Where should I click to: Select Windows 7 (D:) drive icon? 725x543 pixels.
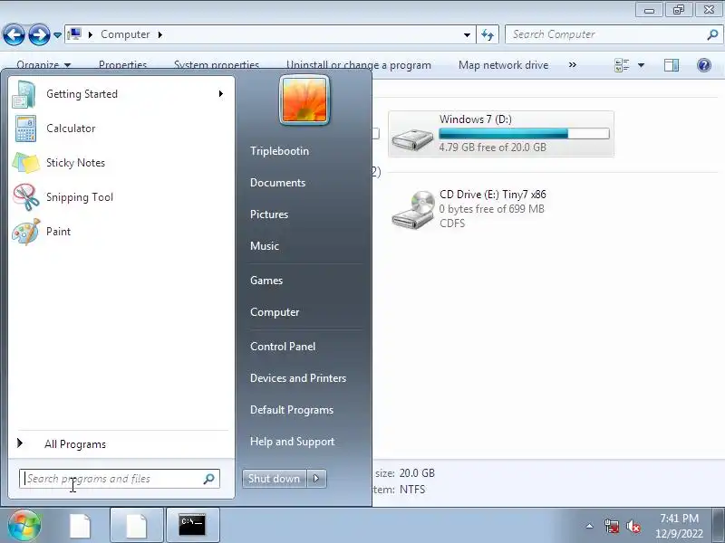click(x=411, y=138)
